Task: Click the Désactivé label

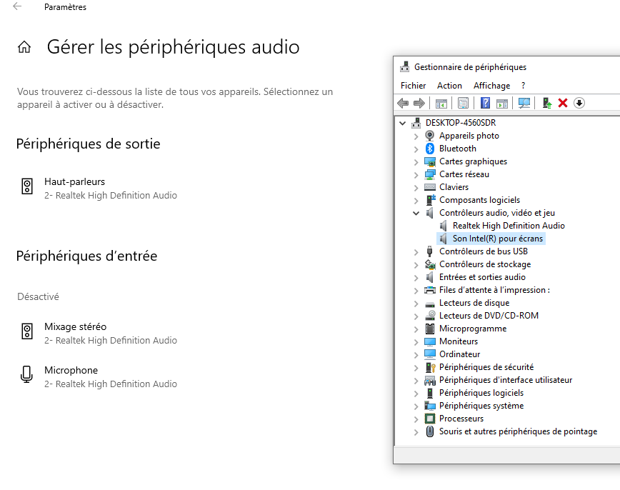Action: pos(38,296)
